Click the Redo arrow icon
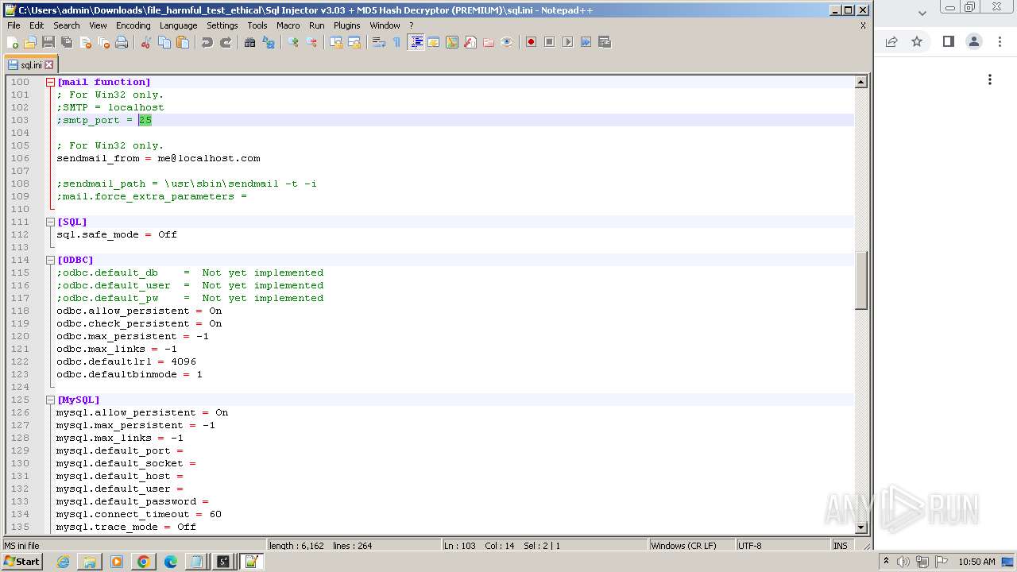The width and height of the screenshot is (1017, 572). 226,42
